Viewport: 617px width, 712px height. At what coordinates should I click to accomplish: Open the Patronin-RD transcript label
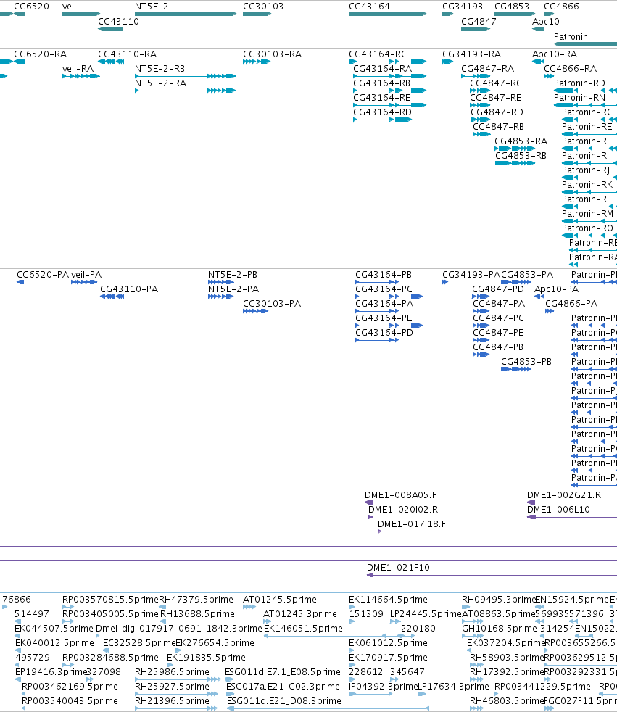coord(579,83)
